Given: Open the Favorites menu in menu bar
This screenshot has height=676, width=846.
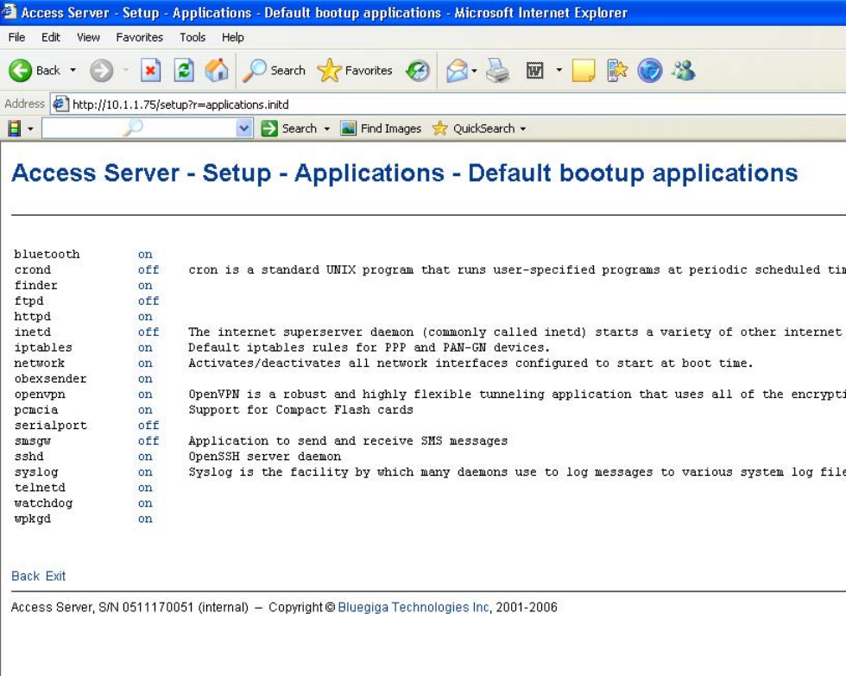Looking at the screenshot, I should (x=139, y=37).
